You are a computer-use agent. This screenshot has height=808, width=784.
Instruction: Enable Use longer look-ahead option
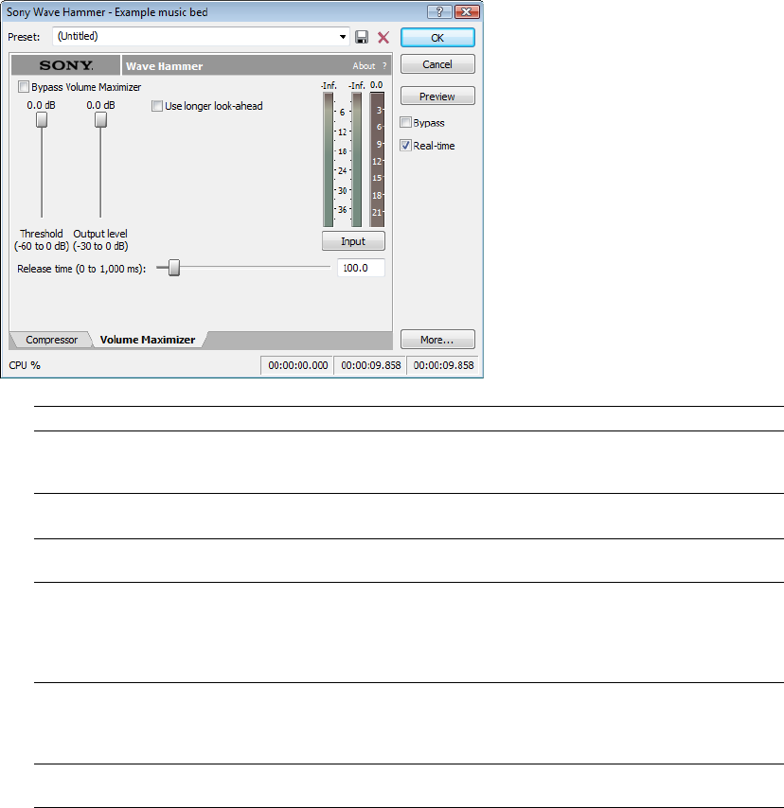(x=157, y=106)
